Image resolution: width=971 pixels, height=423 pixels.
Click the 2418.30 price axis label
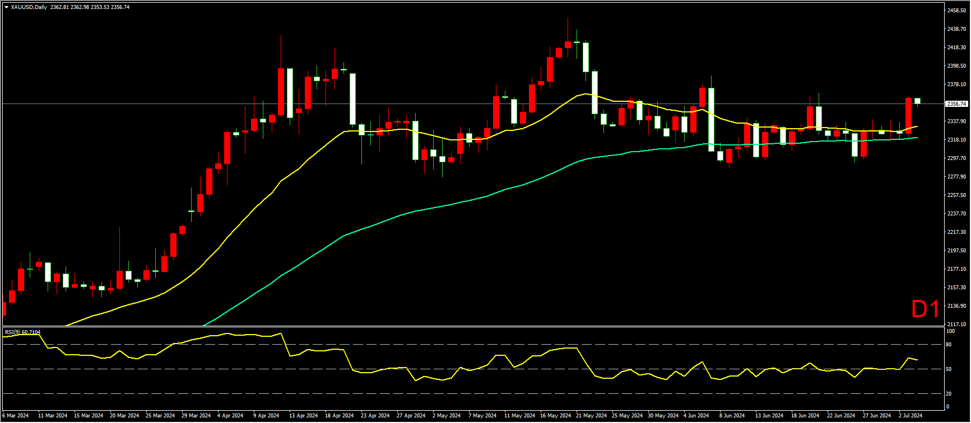pos(956,48)
